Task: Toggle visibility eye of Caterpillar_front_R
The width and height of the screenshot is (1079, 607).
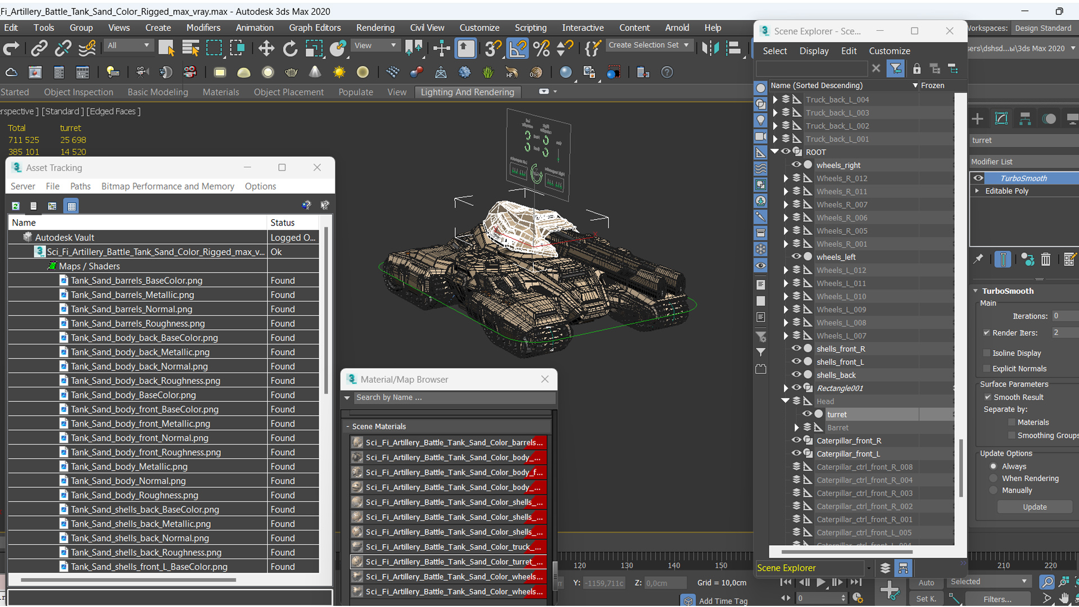Action: coord(796,441)
